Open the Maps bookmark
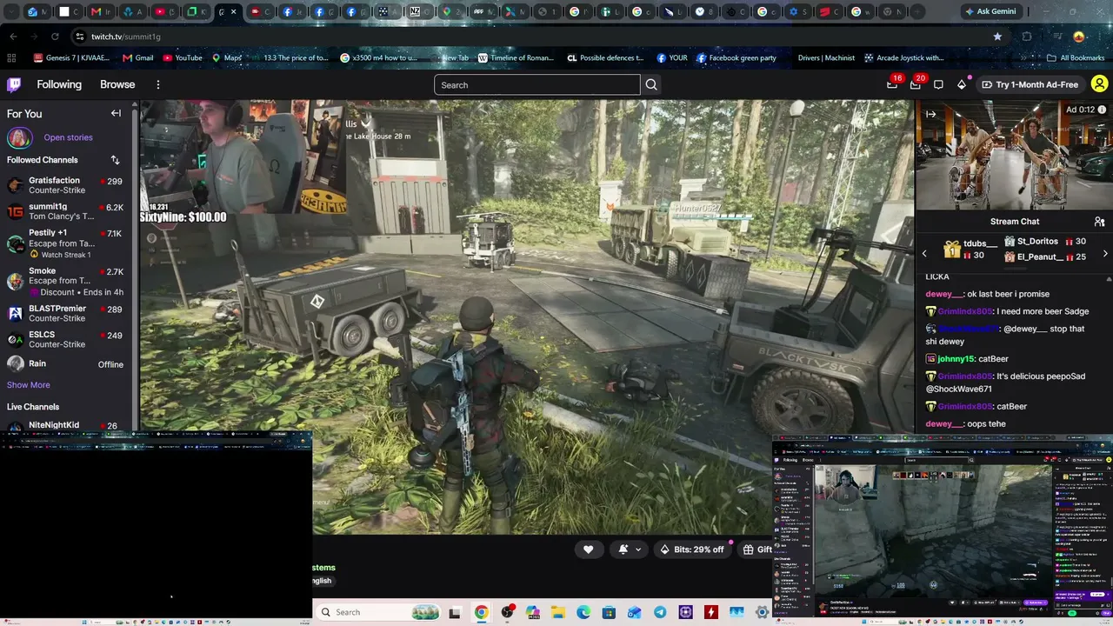1113x626 pixels. click(227, 58)
